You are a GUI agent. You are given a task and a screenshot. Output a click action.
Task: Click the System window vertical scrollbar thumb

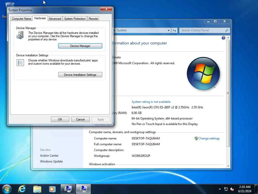tap(228, 93)
